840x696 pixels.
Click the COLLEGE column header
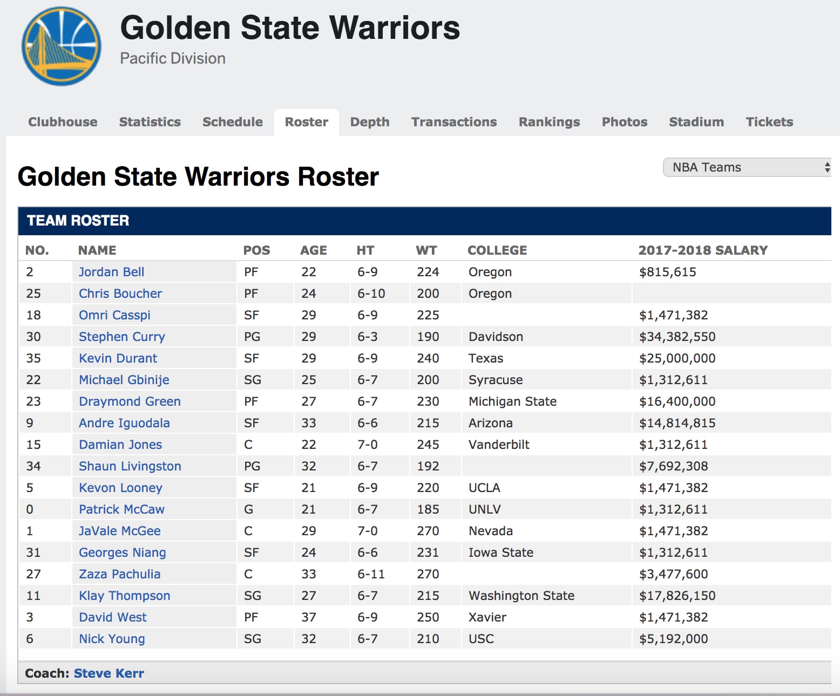coord(497,250)
